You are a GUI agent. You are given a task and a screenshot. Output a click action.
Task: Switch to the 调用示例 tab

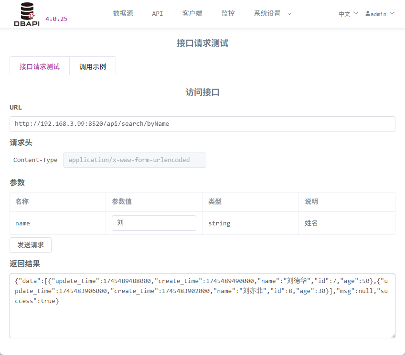[x=93, y=66]
